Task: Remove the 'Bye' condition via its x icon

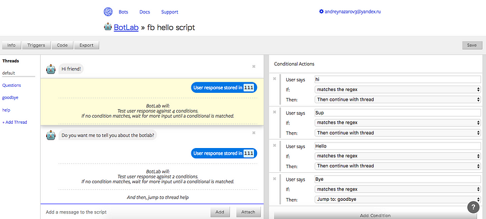Action: [275, 178]
